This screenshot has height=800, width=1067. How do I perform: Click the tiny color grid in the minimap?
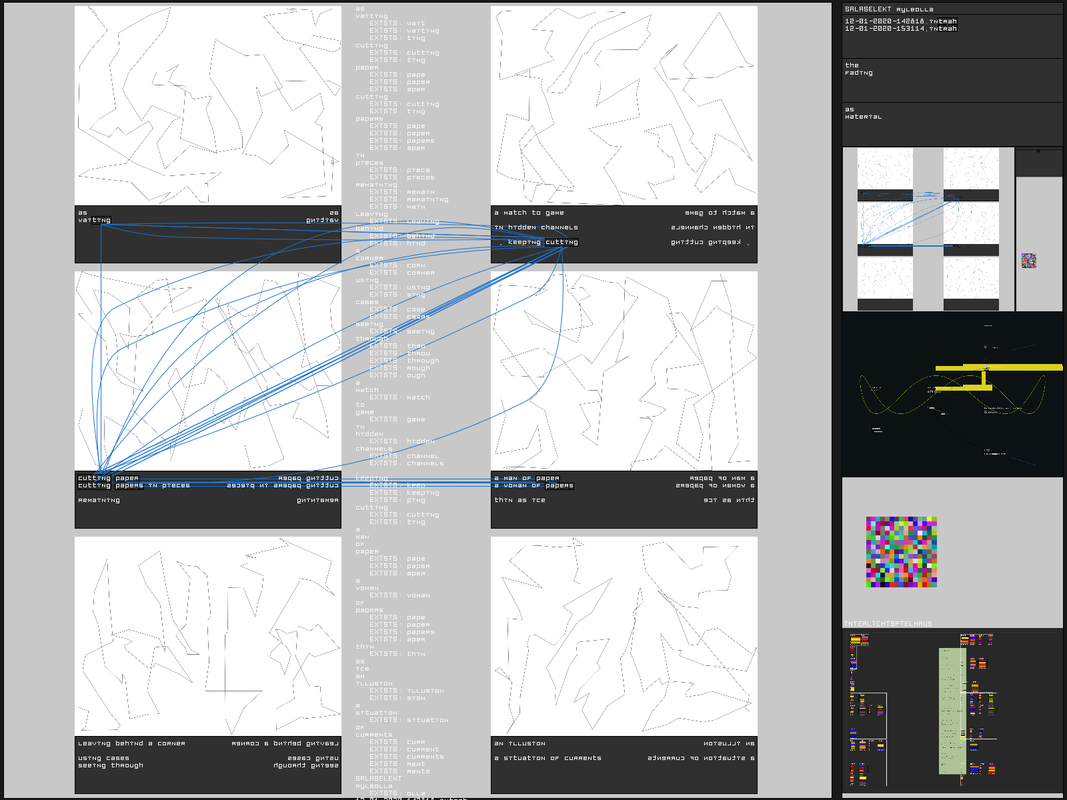point(1029,260)
